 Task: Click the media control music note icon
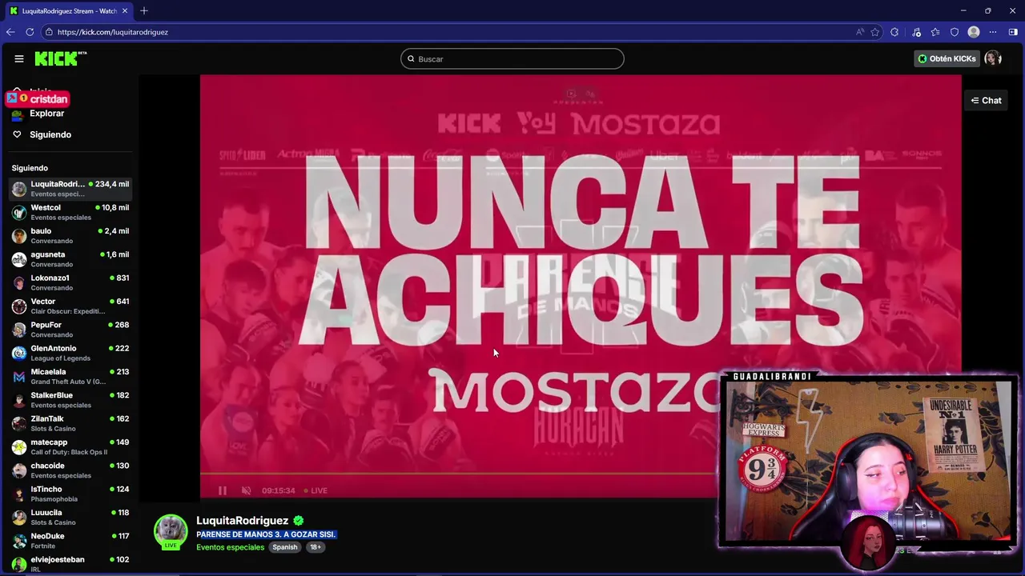[916, 32]
